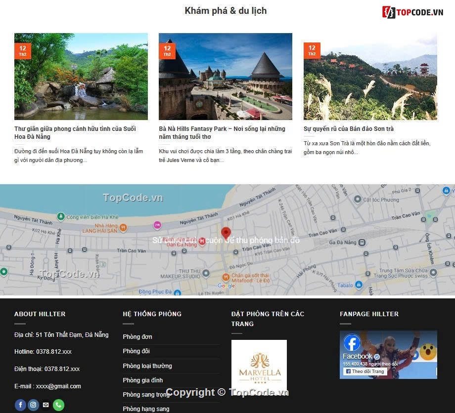Click the 12 Th2 date badge on first article
The width and height of the screenshot is (455, 413).
pyautogui.click(x=22, y=50)
